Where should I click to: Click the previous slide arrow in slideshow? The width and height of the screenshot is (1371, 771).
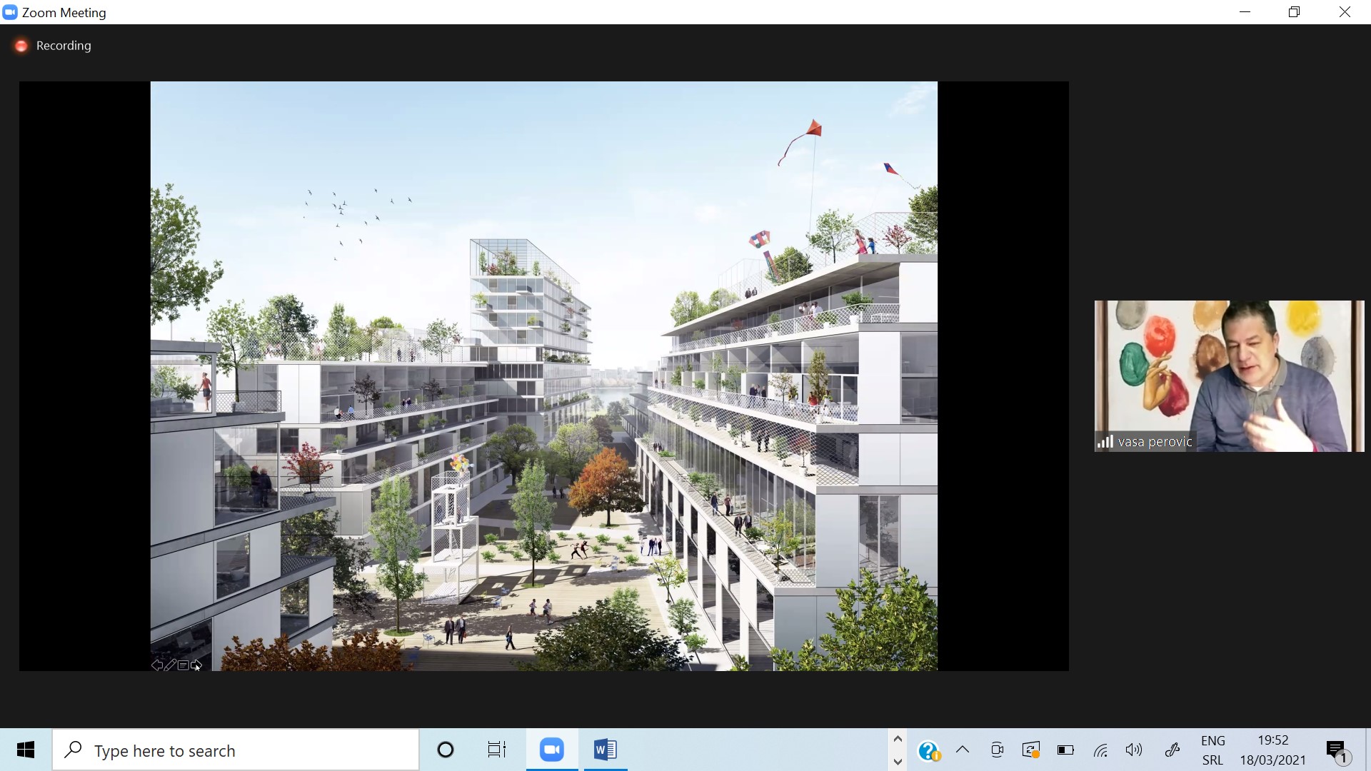click(156, 665)
